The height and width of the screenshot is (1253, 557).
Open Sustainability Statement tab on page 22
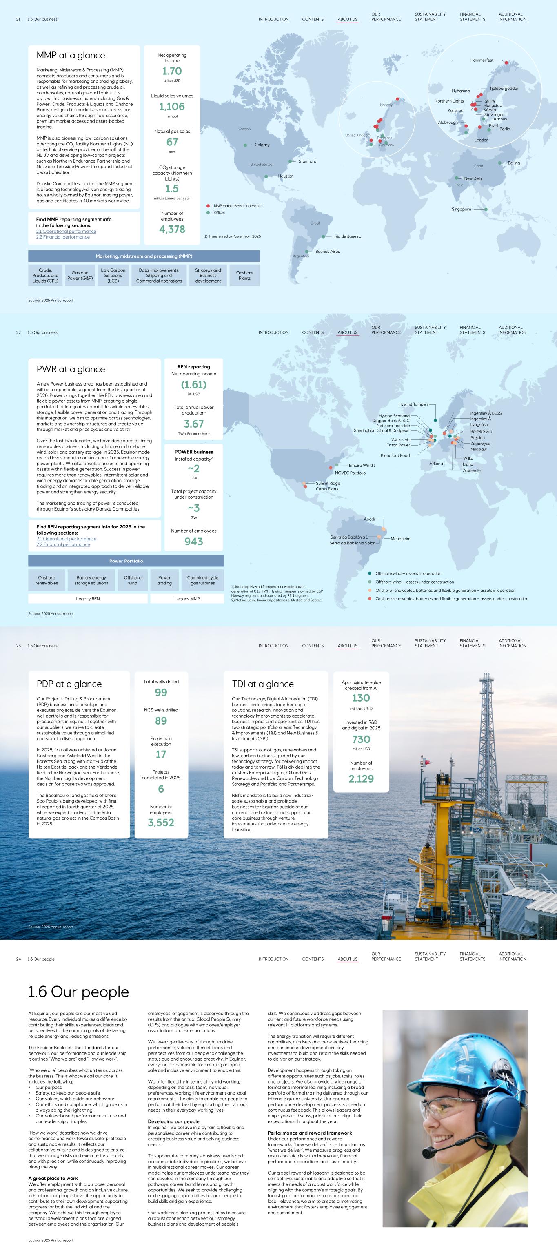(x=430, y=330)
